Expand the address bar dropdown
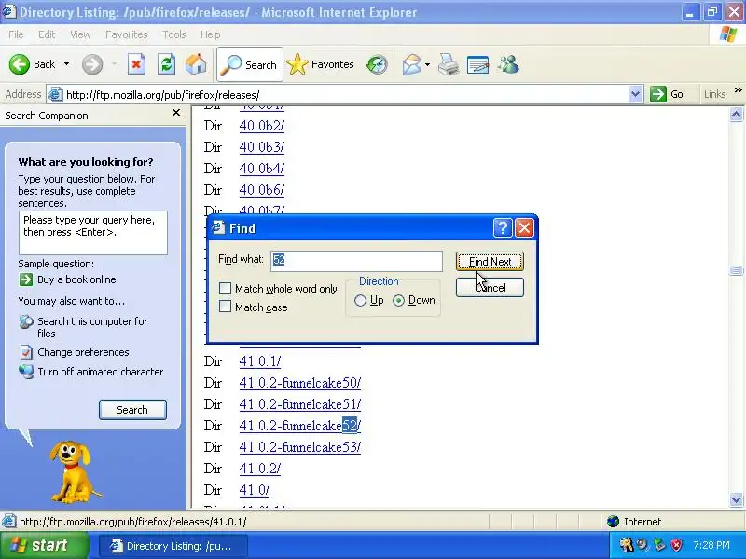Screen dimensions: 746x559 click(x=635, y=95)
